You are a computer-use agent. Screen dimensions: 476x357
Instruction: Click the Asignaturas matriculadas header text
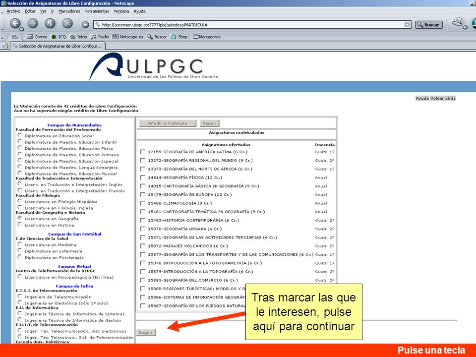click(237, 133)
